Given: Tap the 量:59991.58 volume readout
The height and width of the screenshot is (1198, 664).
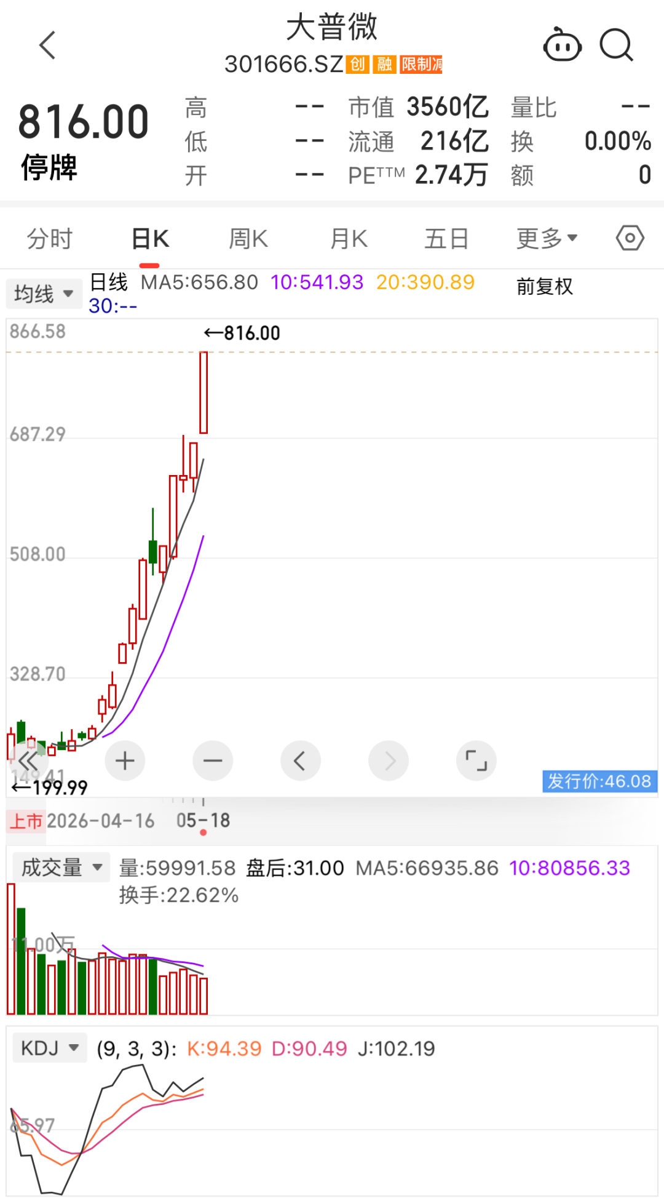Looking at the screenshot, I should [178, 868].
